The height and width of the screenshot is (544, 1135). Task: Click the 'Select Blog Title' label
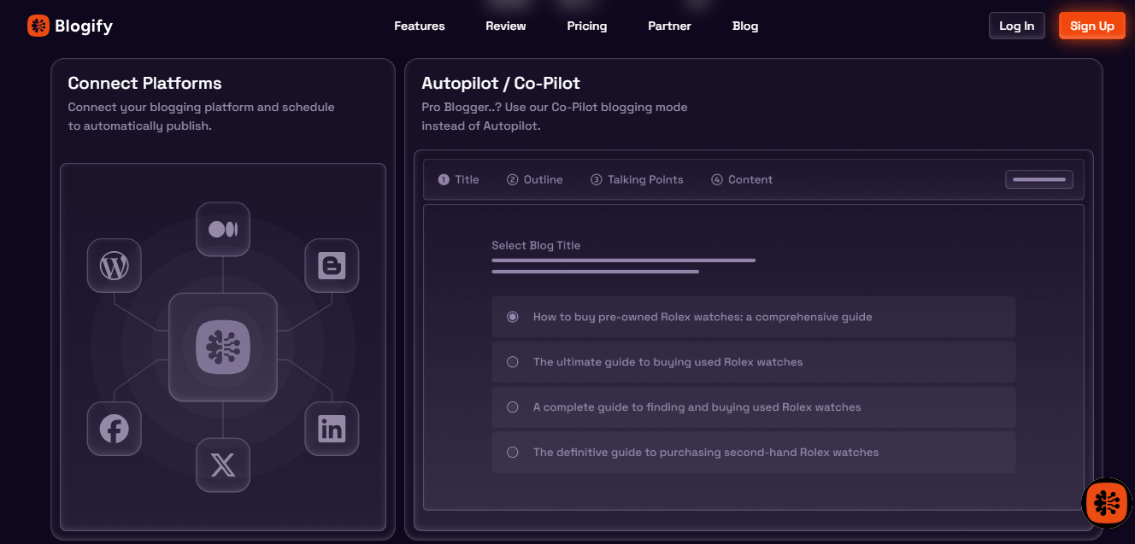click(536, 245)
